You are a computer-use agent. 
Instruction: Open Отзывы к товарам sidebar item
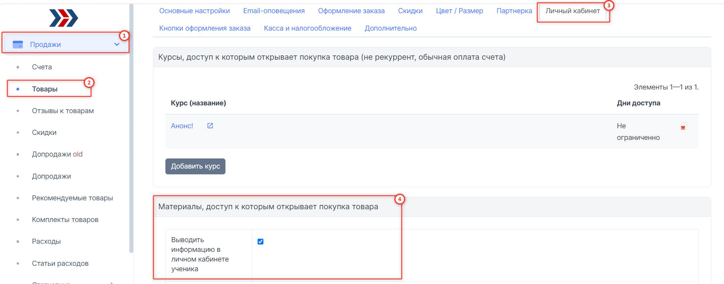(x=63, y=111)
